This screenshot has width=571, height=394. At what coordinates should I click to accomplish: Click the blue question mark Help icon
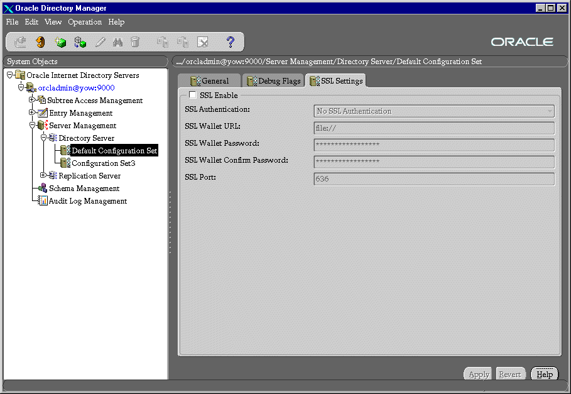tap(230, 42)
